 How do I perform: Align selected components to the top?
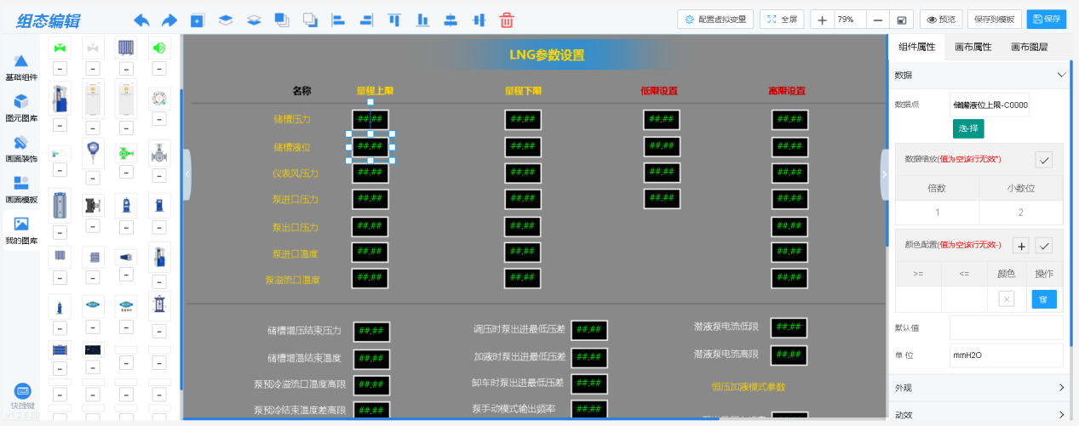pos(394,20)
